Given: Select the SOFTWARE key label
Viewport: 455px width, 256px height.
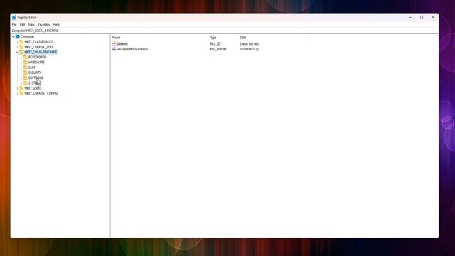Looking at the screenshot, I should coord(36,78).
